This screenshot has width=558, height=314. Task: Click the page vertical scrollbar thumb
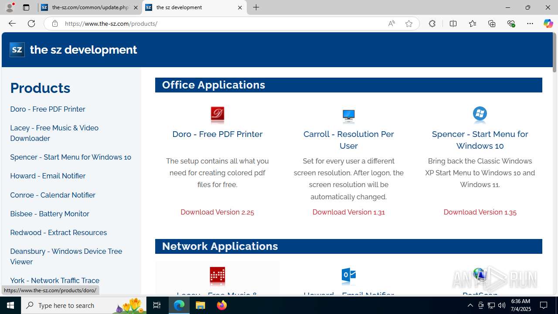pyautogui.click(x=555, y=52)
